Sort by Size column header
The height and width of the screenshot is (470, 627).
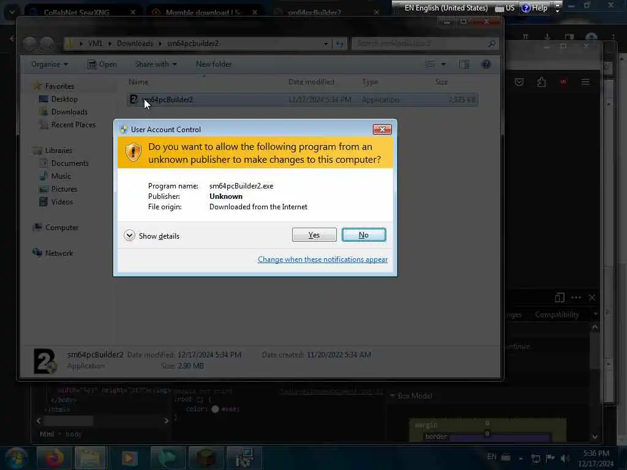click(x=441, y=82)
